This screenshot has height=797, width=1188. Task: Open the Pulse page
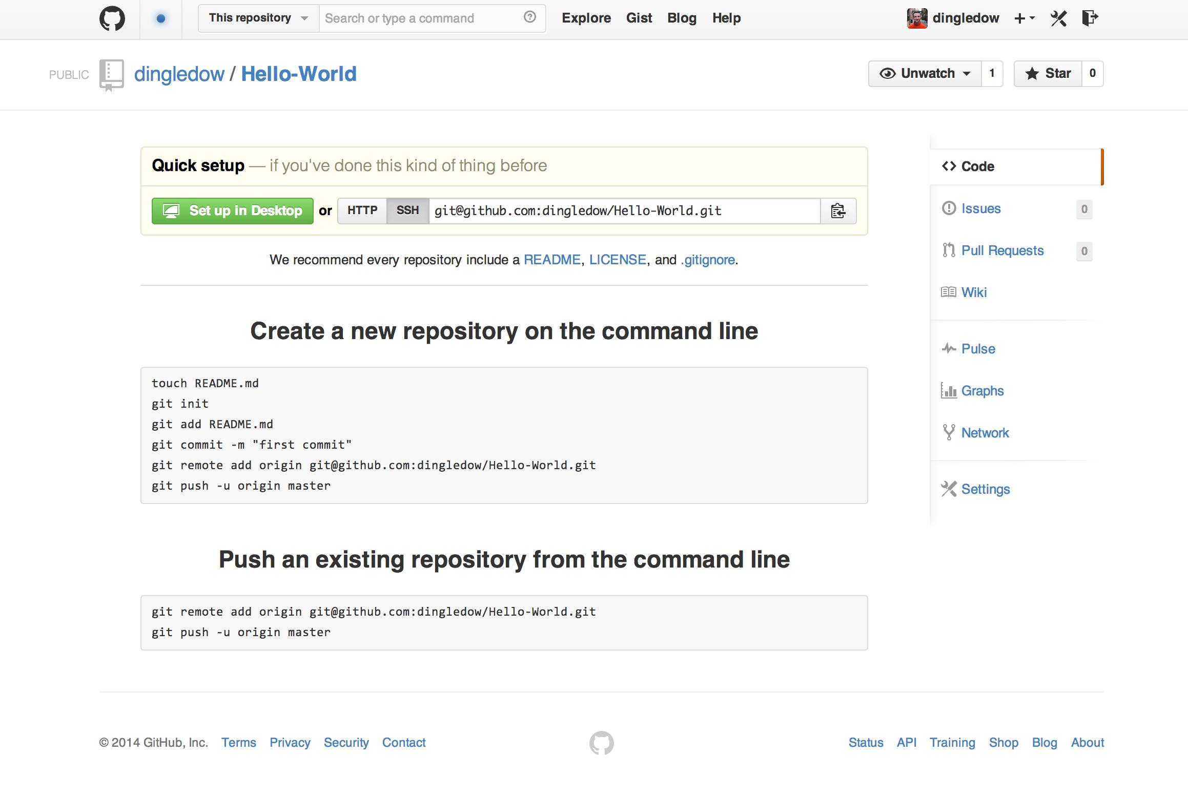(x=978, y=349)
